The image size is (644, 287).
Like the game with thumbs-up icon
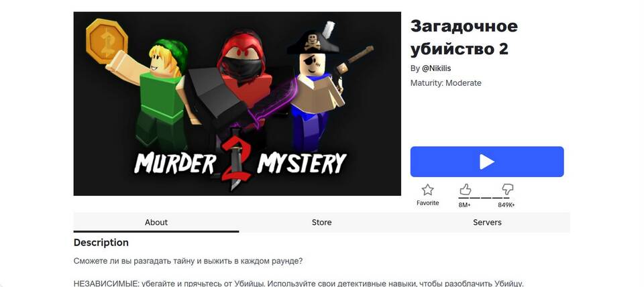[465, 189]
